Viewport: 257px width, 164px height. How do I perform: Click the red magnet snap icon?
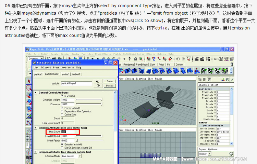[x=170, y=59]
